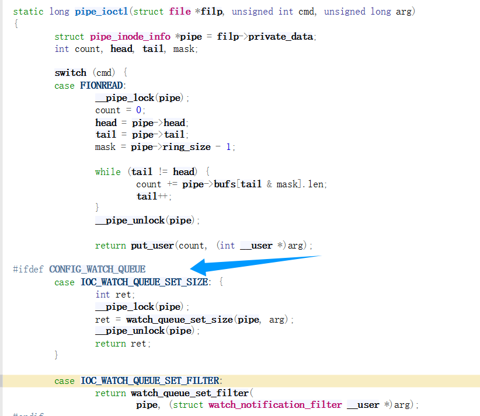Click the pipe_ioctl function name
Screen dimensions: 480x416
coord(102,12)
